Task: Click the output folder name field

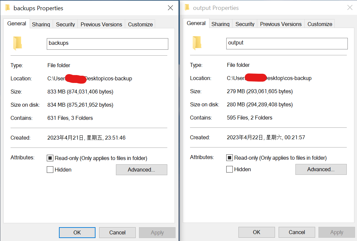Action: [287, 44]
